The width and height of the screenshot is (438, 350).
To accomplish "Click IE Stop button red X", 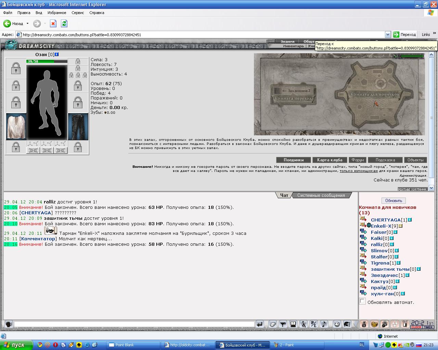I will 53,24.
